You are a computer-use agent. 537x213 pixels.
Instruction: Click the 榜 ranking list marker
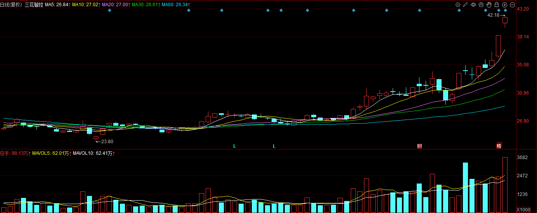pos(499,146)
